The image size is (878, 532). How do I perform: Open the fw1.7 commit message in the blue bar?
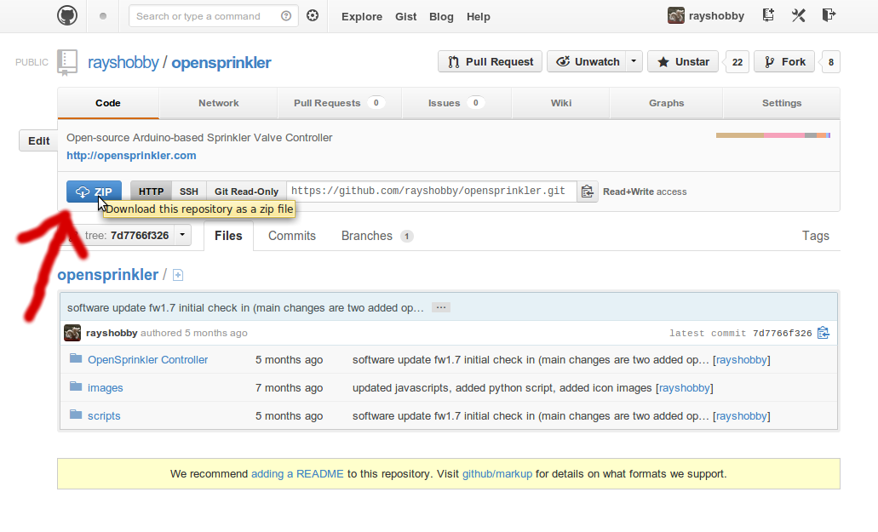pyautogui.click(x=245, y=307)
